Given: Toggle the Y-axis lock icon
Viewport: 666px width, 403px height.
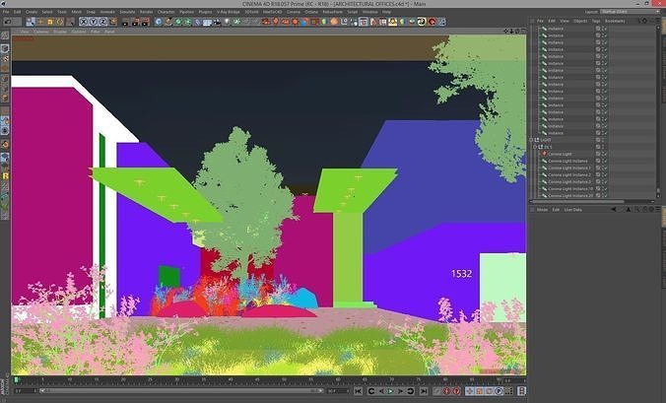Looking at the screenshot, I should 93,22.
